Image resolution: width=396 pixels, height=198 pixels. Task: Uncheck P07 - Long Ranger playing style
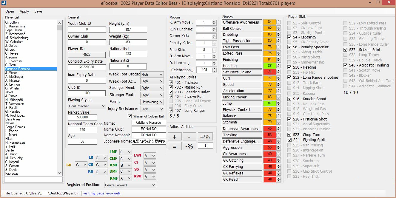171,111
